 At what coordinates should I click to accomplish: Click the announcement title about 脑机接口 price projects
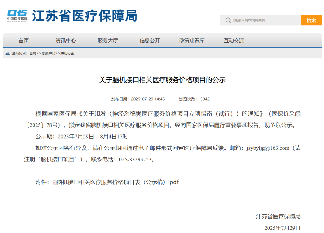click(x=162, y=80)
